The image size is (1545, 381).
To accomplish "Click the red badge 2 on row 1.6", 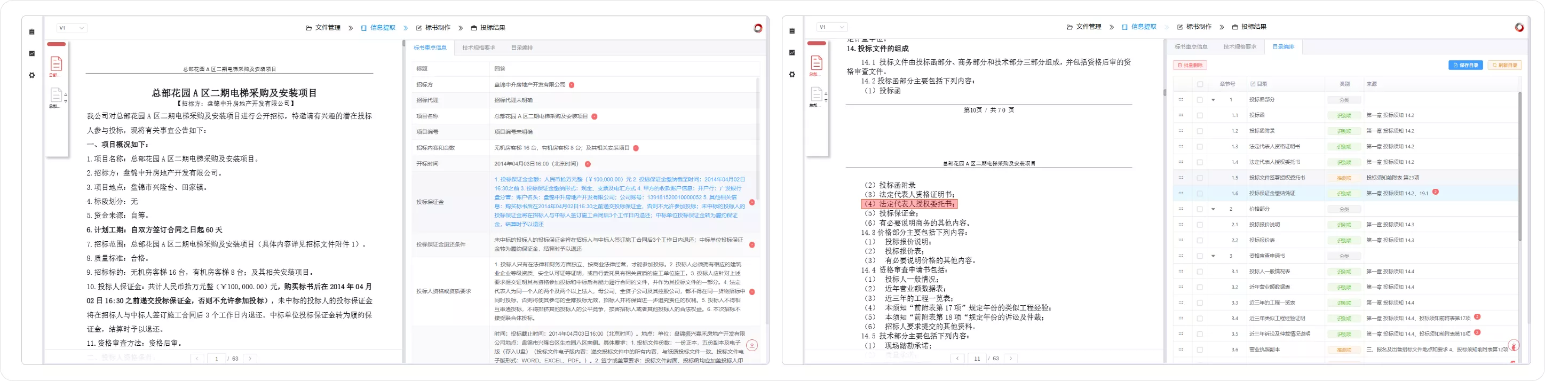I will [1435, 192].
